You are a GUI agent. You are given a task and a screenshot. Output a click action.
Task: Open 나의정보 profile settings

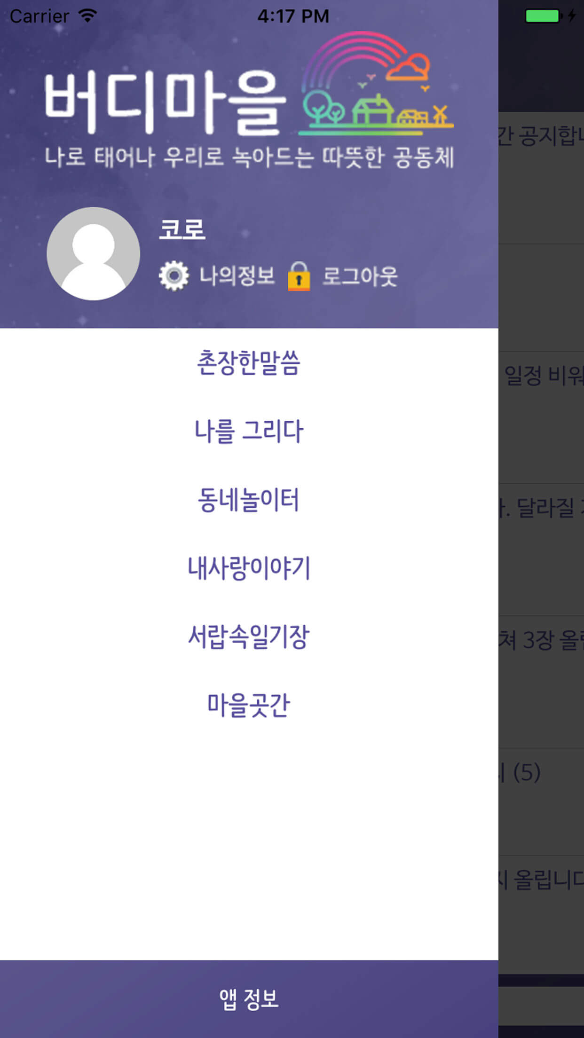click(237, 276)
